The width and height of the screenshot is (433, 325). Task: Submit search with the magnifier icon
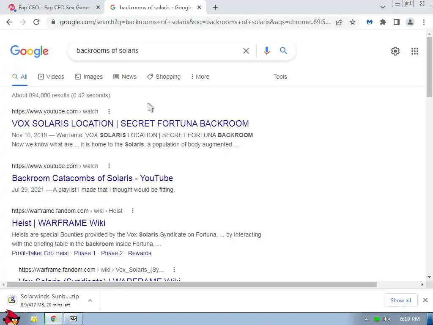(283, 51)
